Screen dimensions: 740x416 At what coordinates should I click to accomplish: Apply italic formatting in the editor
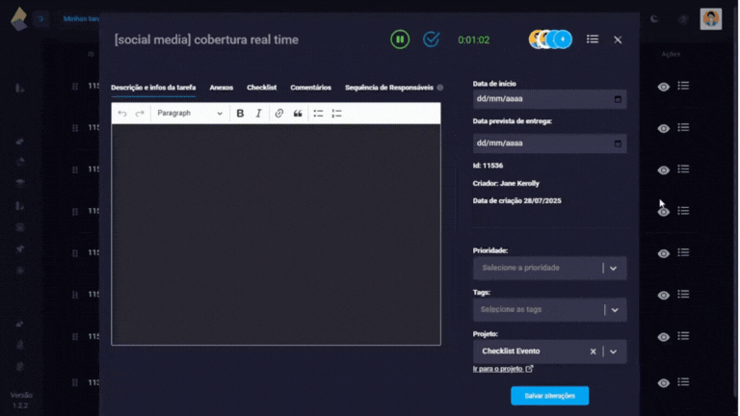point(258,114)
